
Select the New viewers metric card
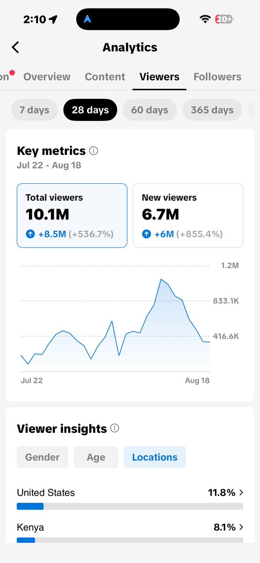[188, 216]
